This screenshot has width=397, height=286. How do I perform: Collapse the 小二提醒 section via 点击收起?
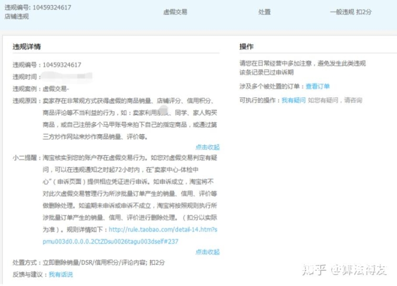pos(207,252)
